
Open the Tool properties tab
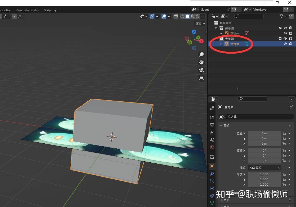click(212, 108)
